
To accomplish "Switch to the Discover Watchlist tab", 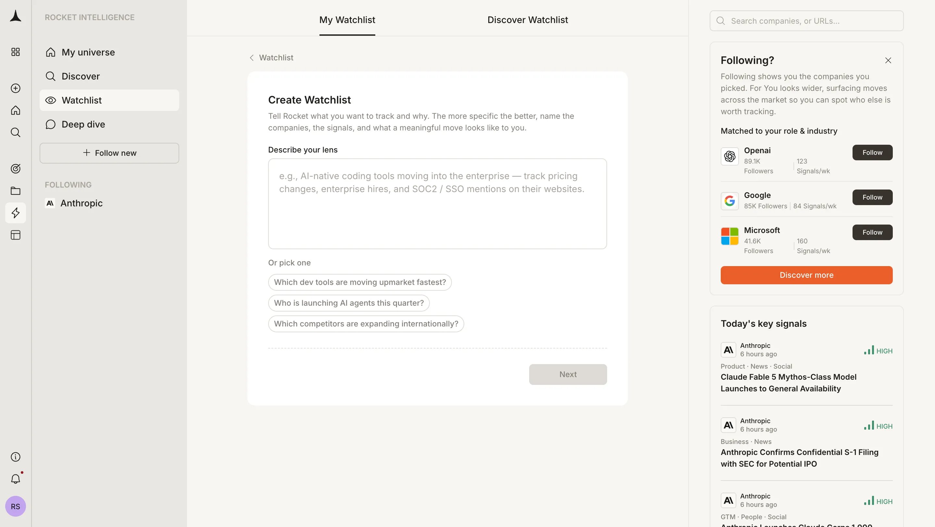I will [x=527, y=20].
